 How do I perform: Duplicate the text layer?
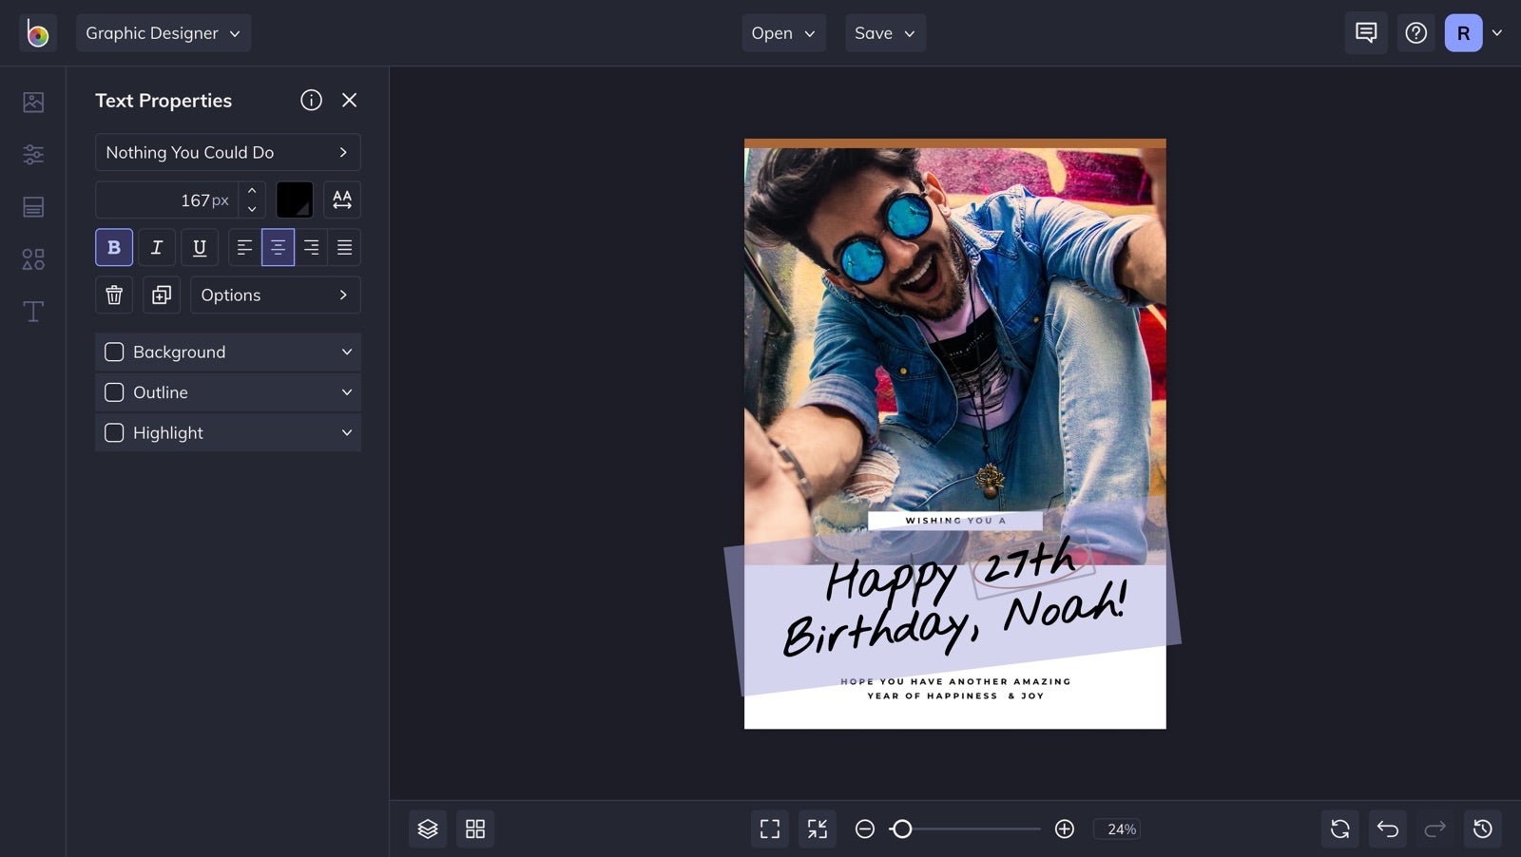click(x=162, y=295)
